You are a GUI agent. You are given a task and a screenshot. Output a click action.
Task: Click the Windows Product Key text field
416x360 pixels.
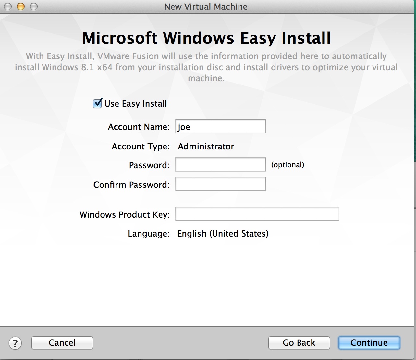point(257,214)
